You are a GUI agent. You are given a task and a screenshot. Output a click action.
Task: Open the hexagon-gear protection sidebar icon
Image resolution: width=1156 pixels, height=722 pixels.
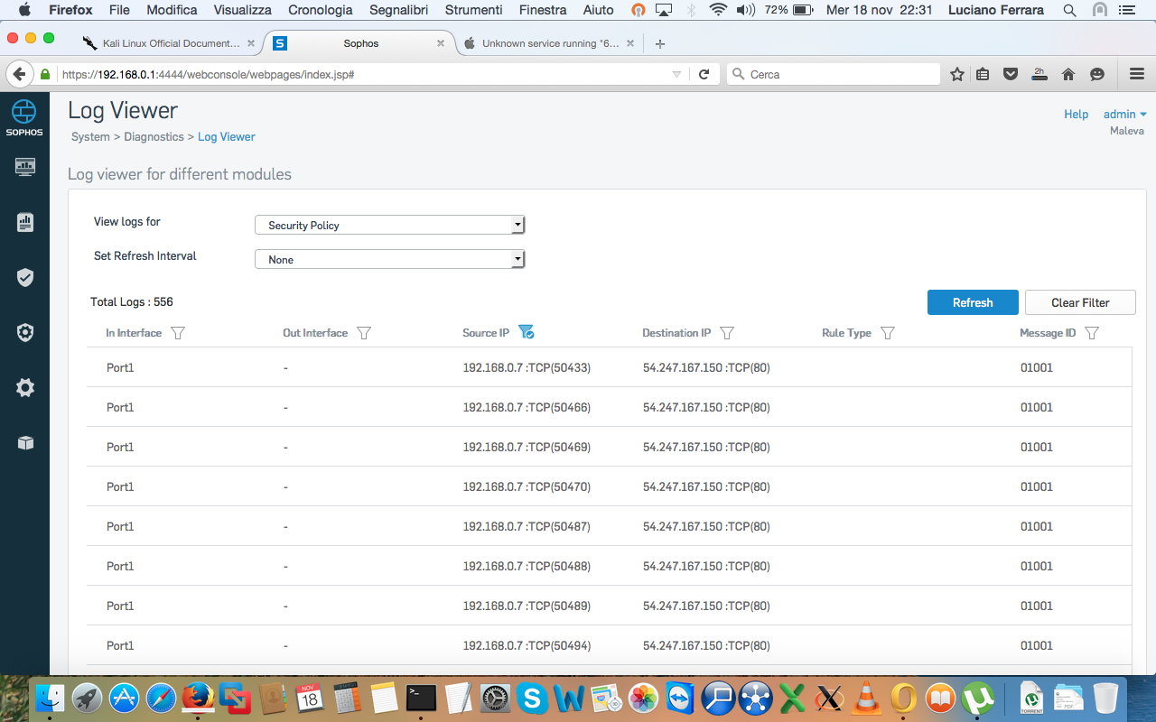(25, 333)
